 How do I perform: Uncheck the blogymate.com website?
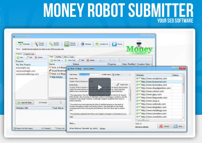pos(137,98)
